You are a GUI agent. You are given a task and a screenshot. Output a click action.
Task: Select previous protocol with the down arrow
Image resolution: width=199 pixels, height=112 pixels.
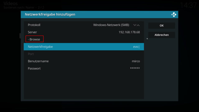[x=135, y=25]
